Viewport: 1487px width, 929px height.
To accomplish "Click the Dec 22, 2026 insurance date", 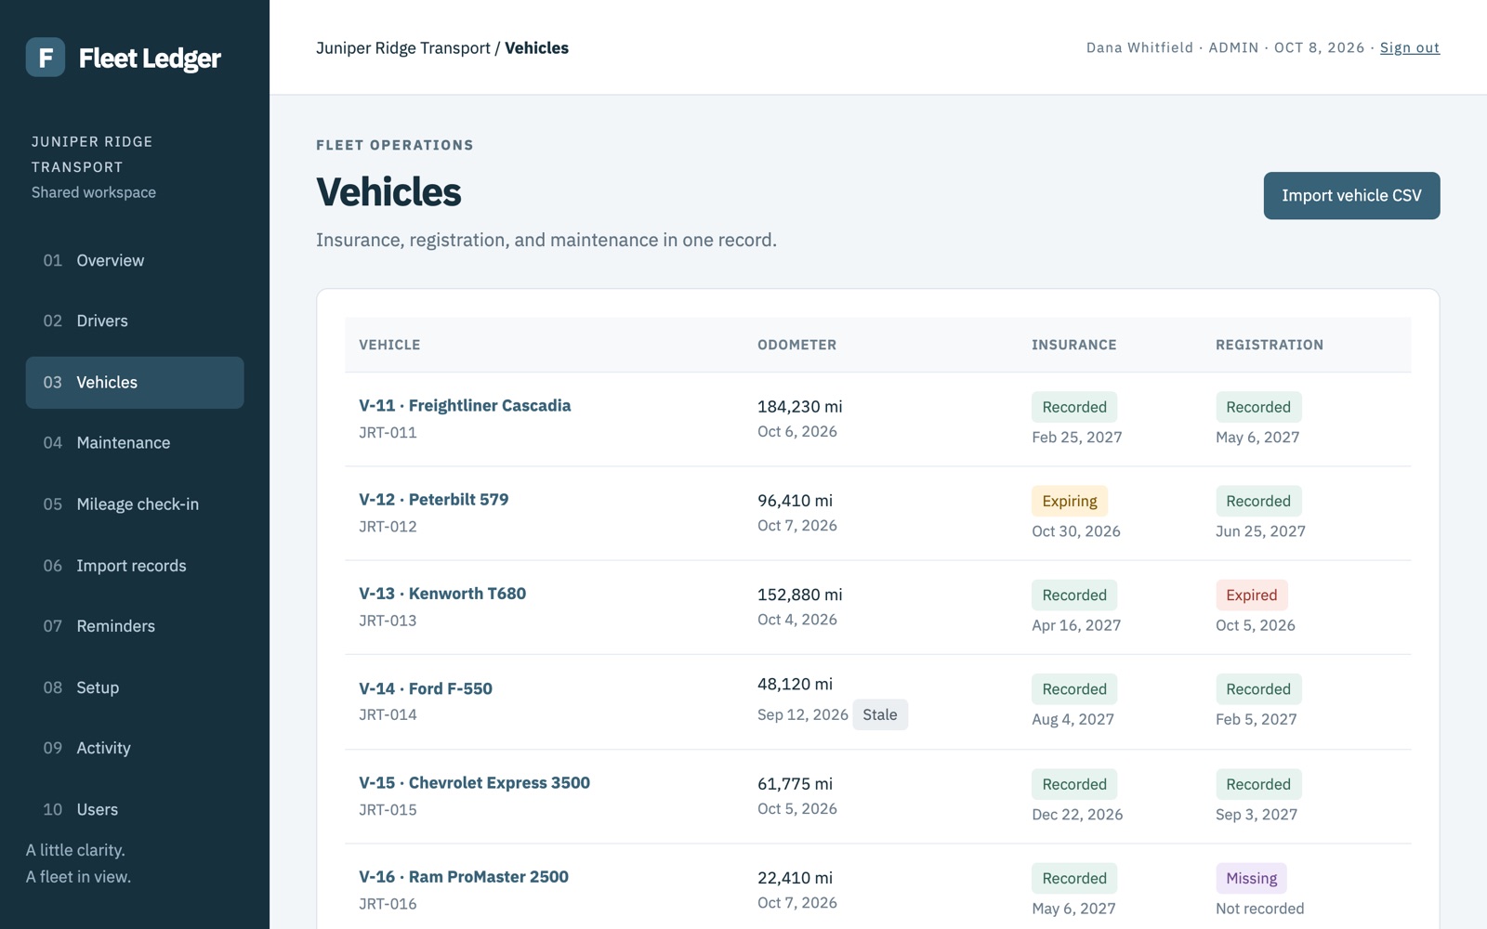I will [x=1076, y=814].
